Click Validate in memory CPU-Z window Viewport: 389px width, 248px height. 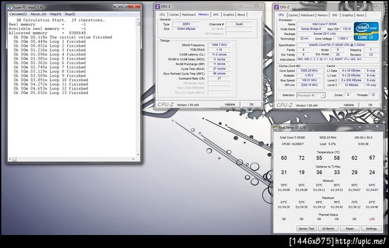click(x=230, y=105)
